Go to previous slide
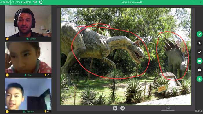This screenshot has height=114, width=203. click(115, 108)
